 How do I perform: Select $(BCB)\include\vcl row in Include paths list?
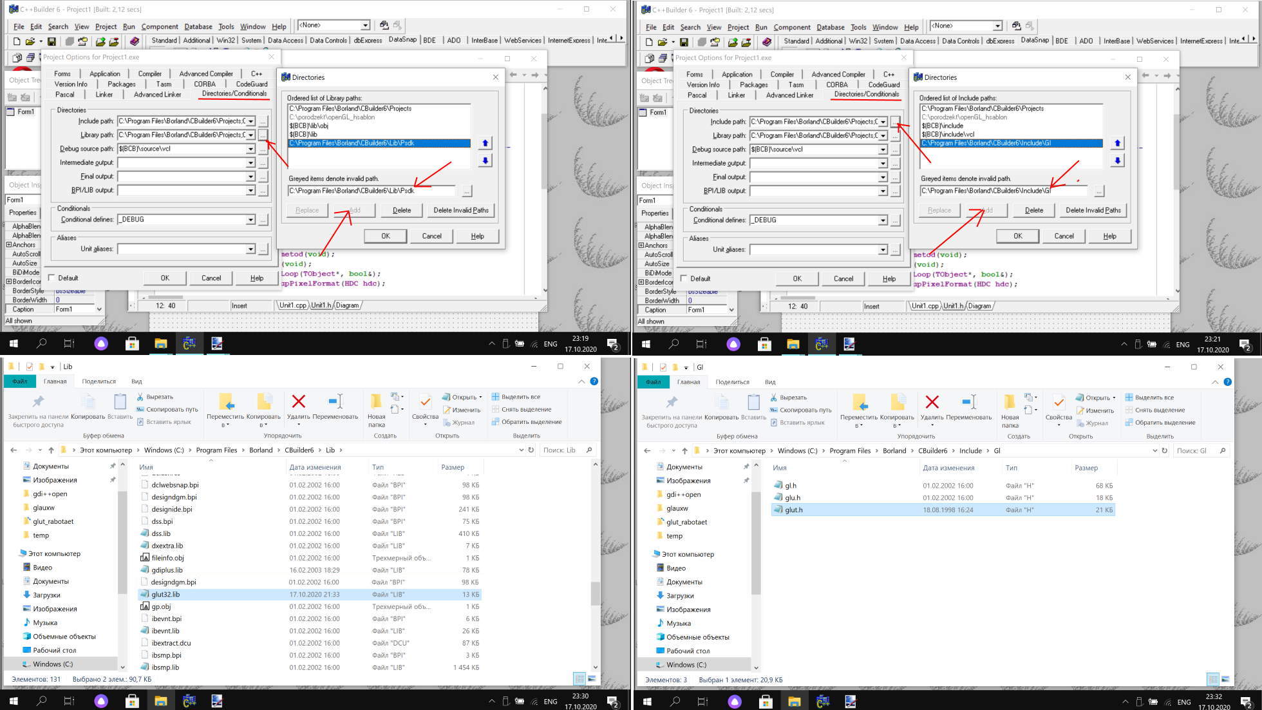[1011, 135]
